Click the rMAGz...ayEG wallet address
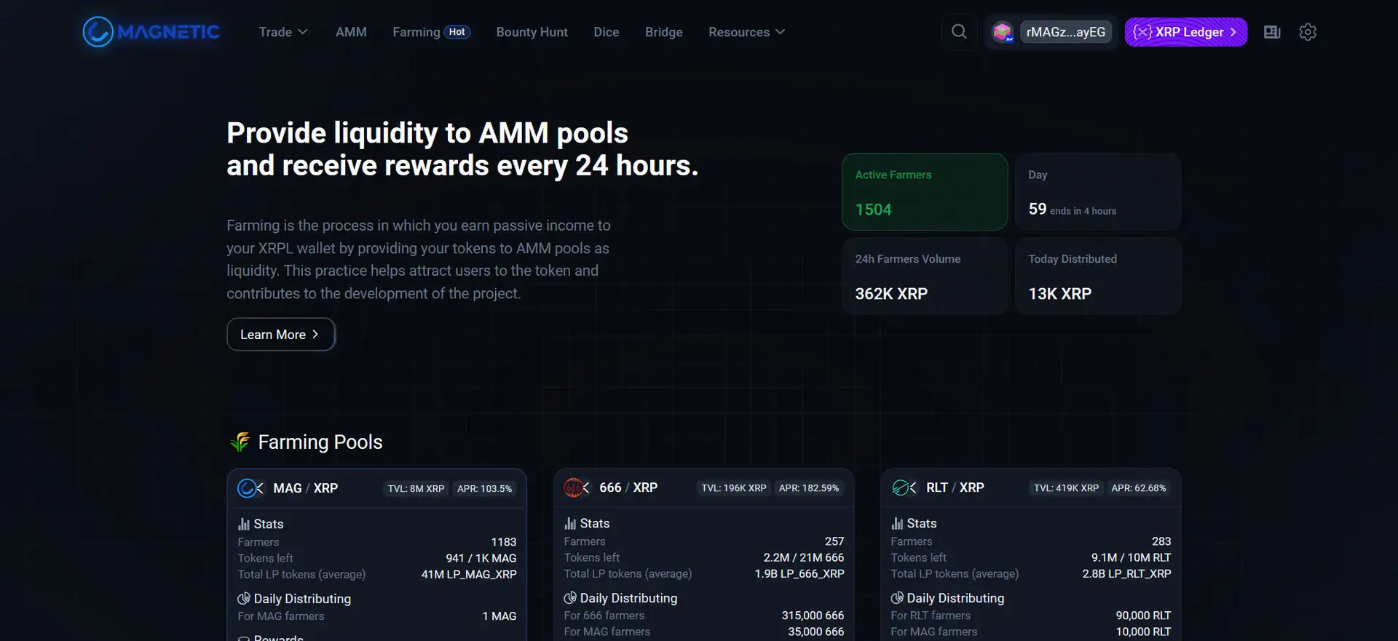Screen dimensions: 1398x641 pyautogui.click(x=1065, y=32)
